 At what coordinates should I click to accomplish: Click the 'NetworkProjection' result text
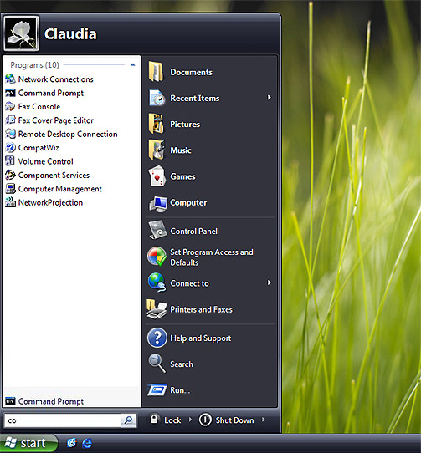[x=50, y=202]
